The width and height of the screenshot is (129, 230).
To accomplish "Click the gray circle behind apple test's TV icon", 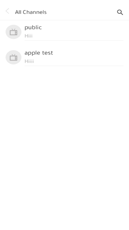I will (x=13, y=57).
